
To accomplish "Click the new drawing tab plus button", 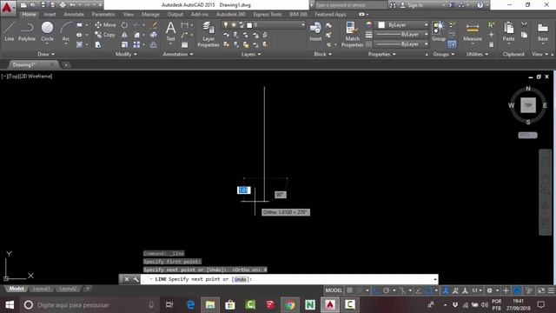I will pyautogui.click(x=66, y=65).
